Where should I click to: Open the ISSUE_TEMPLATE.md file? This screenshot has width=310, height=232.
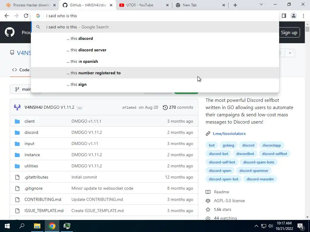coord(44,211)
